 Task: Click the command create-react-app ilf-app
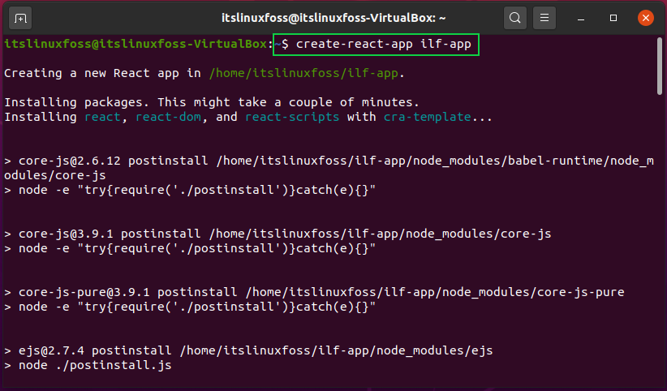[383, 44]
